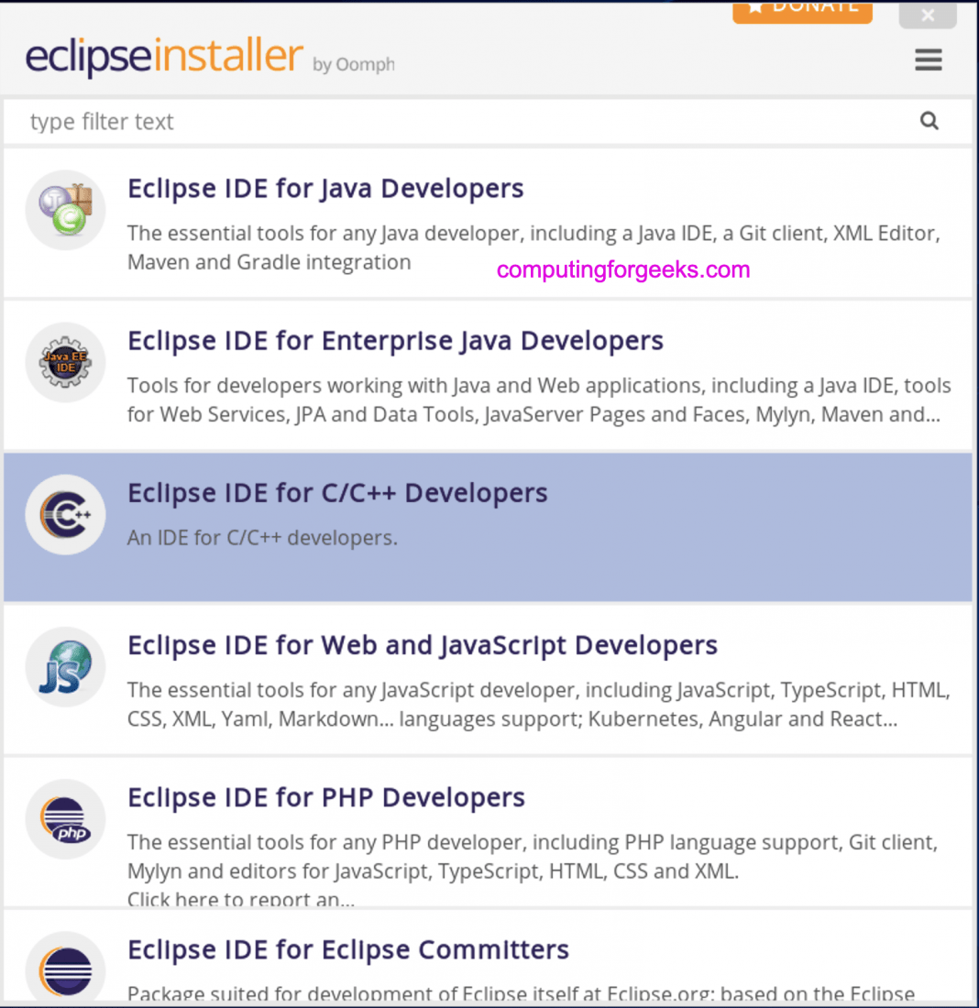Open the hamburger menu

pos(928,59)
